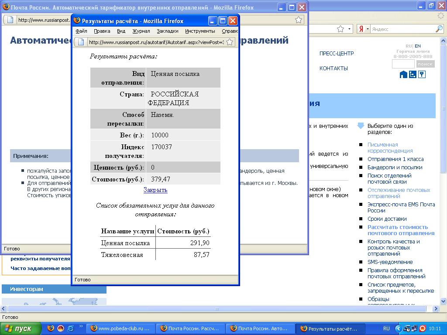
Task: Launch Firefox from quick launch bar
Action: [51, 328]
